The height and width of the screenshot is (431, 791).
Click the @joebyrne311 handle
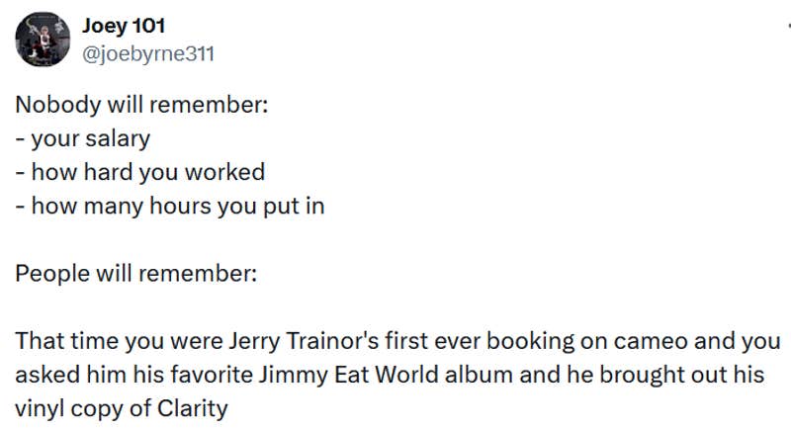click(x=147, y=52)
